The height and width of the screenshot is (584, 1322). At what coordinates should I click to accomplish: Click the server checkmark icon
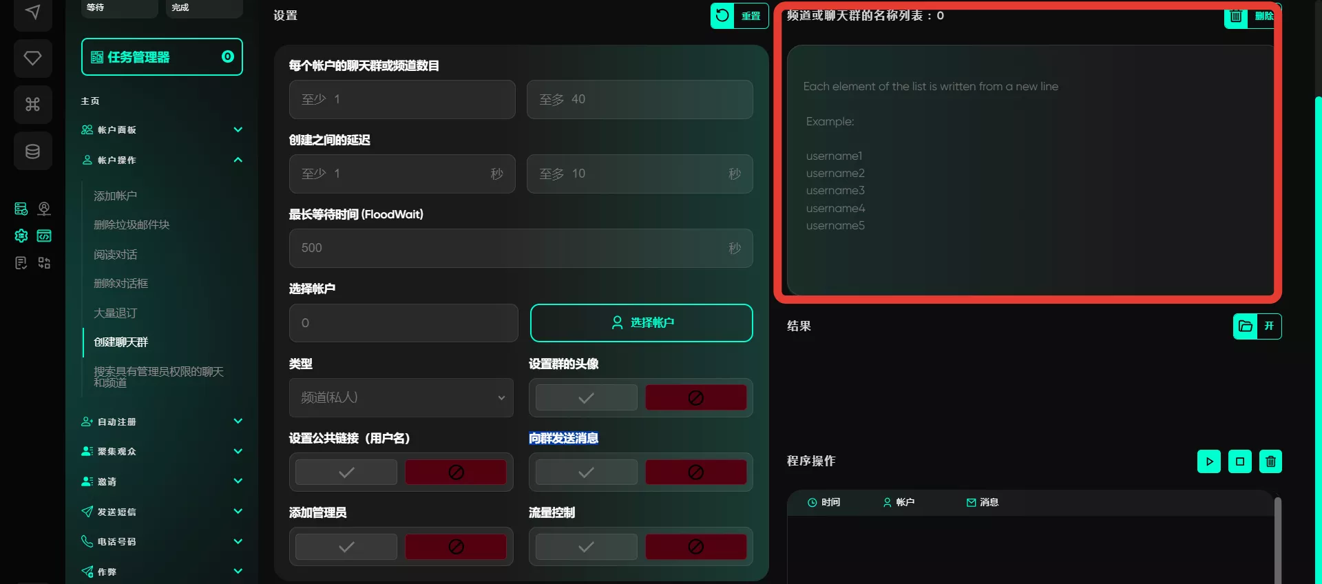point(21,209)
